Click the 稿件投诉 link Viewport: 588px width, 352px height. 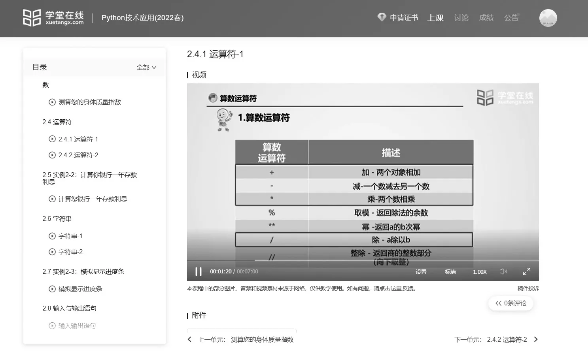click(528, 288)
